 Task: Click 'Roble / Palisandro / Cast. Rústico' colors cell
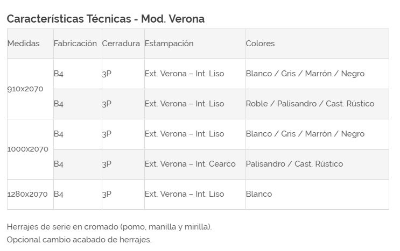(310, 104)
